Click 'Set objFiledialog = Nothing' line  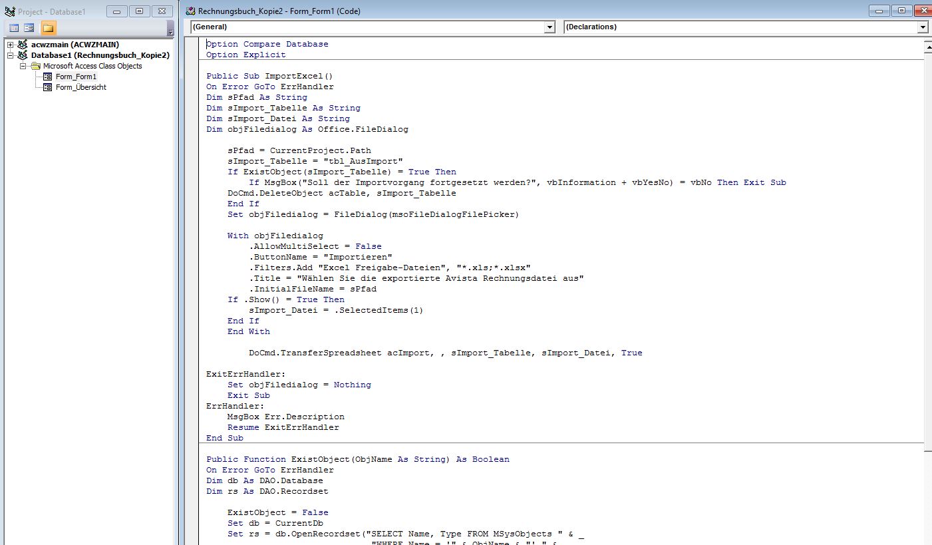[x=299, y=385]
